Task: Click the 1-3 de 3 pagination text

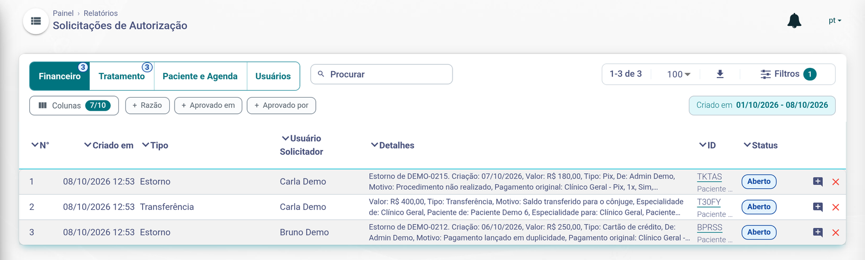Action: click(626, 74)
